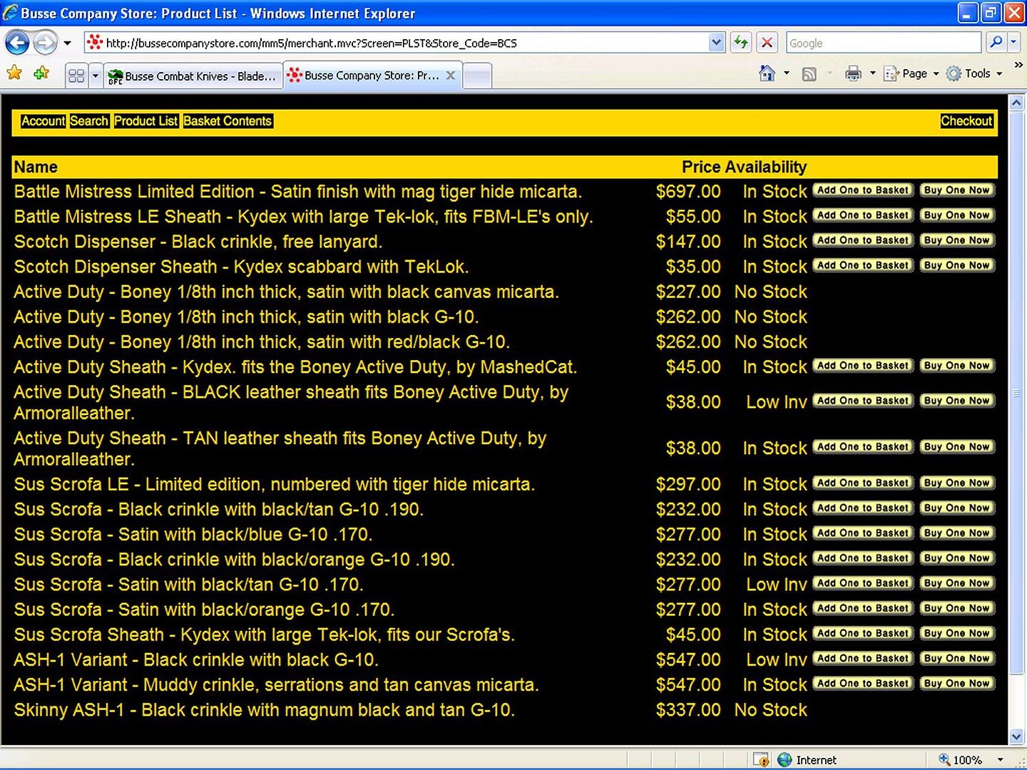
Task: Open a new blank tab
Action: click(x=477, y=76)
